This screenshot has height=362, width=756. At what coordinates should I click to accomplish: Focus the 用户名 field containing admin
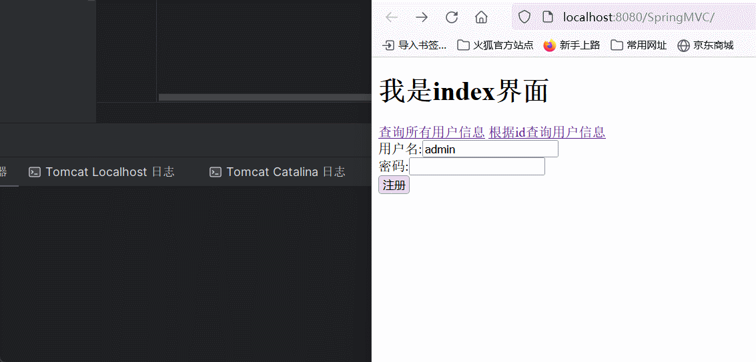point(490,149)
